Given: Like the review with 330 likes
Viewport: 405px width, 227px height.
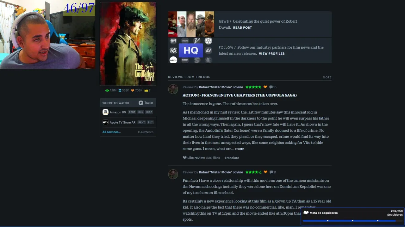Looking at the screenshot, I should [194, 158].
